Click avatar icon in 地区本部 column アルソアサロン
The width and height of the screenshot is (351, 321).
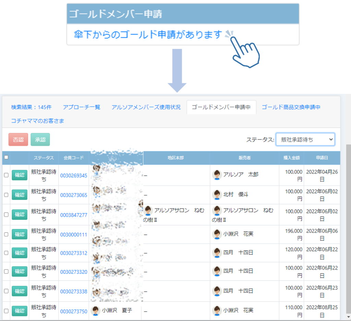tap(148, 211)
